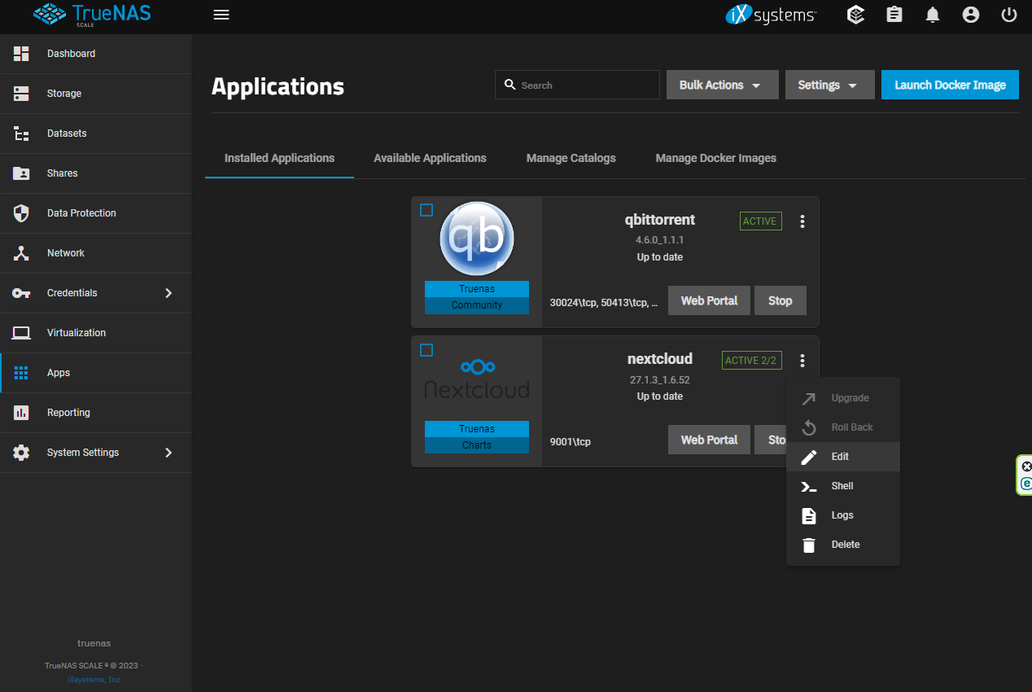Image resolution: width=1032 pixels, height=692 pixels.
Task: Open the notifications bell icon
Action: [x=933, y=15]
